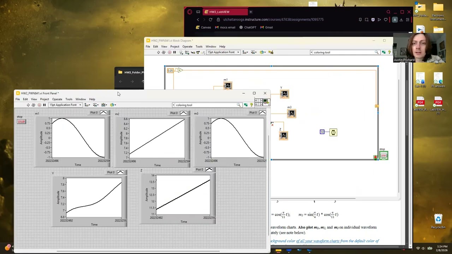Open mocs email bookmark in browser
The width and height of the screenshot is (452, 254).
(225, 28)
